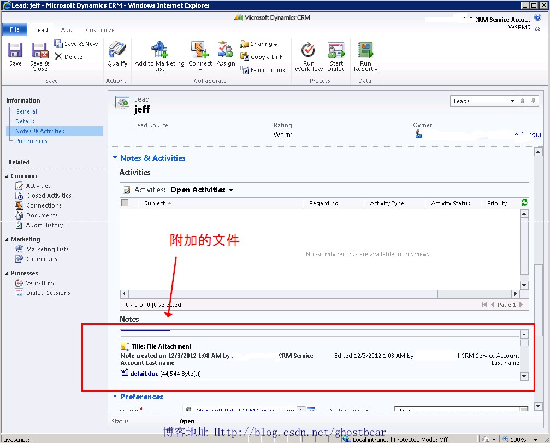Viewport: 550px width, 443px height.
Task: Open the 100% zoom level control
Action: click(x=520, y=439)
